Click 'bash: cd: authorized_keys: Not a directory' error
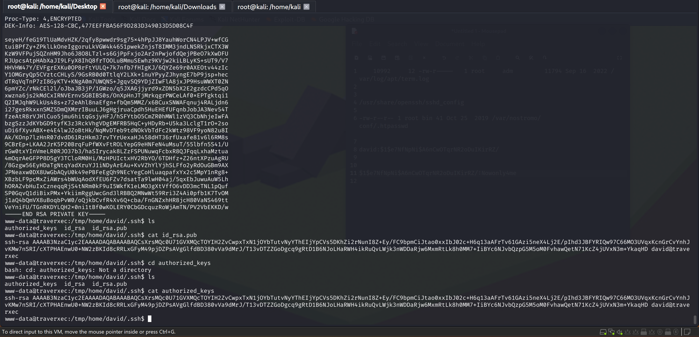Image resolution: width=699 pixels, height=337 pixels. coord(78,270)
